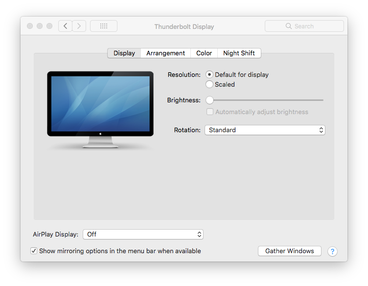Screen dimensions: 368x286
Task: Switch to the Display tab
Action: (x=124, y=53)
